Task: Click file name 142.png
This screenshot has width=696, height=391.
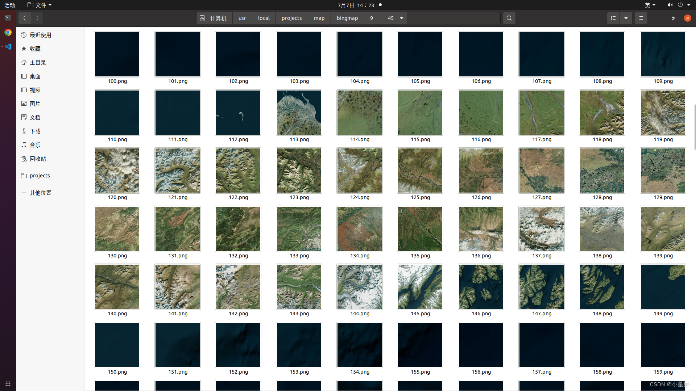Action: pyautogui.click(x=239, y=314)
